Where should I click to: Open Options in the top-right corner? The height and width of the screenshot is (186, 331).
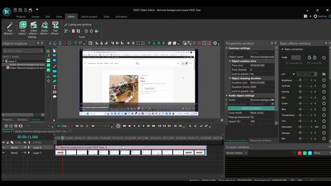(x=320, y=16)
